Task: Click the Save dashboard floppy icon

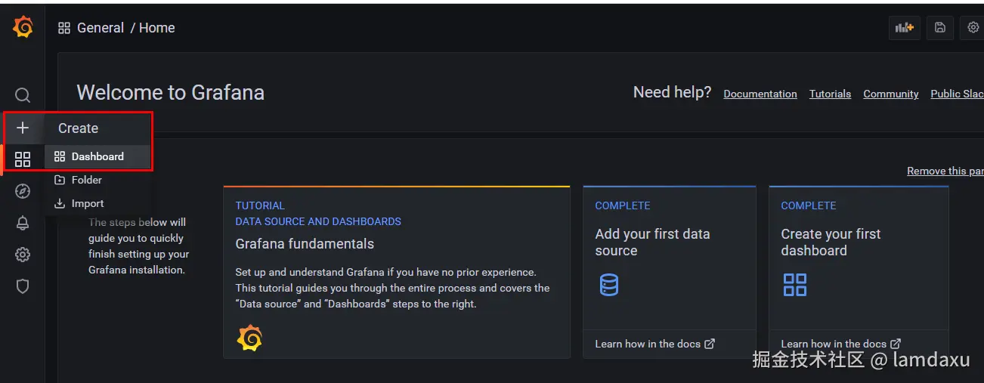Action: pos(940,28)
